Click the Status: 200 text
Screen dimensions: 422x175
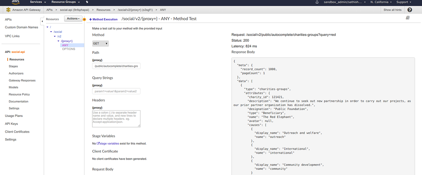[x=240, y=40]
